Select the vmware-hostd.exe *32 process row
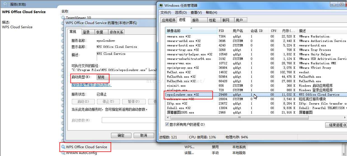Image resolution: width=347 pixels, height=156 pixels. tap(256, 45)
